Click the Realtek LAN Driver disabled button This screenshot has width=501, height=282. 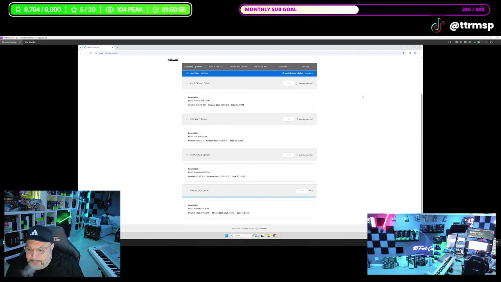coord(301,191)
